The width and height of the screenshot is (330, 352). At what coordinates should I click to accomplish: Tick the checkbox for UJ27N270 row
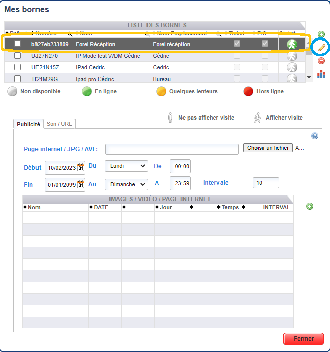17,56
